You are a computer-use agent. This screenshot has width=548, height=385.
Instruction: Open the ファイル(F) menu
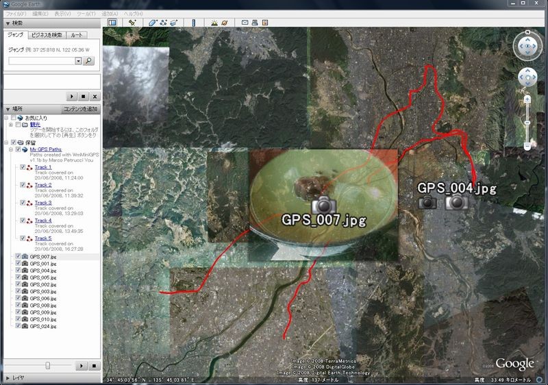click(16, 14)
